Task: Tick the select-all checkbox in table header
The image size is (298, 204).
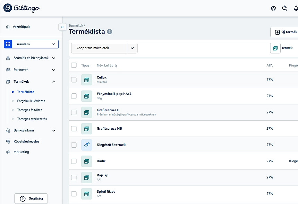Action: tap(74, 65)
